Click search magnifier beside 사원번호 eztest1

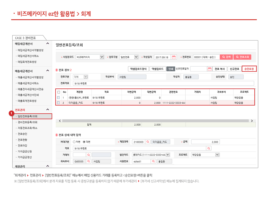tap(154, 161)
